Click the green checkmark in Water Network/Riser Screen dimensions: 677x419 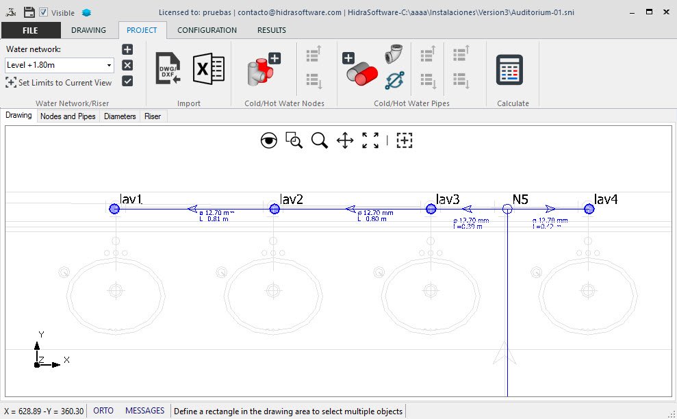(x=126, y=81)
